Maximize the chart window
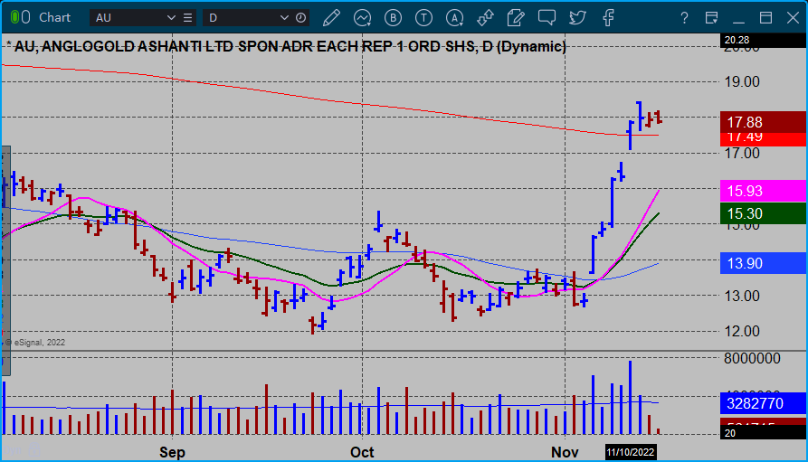The image size is (808, 462). coord(765,18)
